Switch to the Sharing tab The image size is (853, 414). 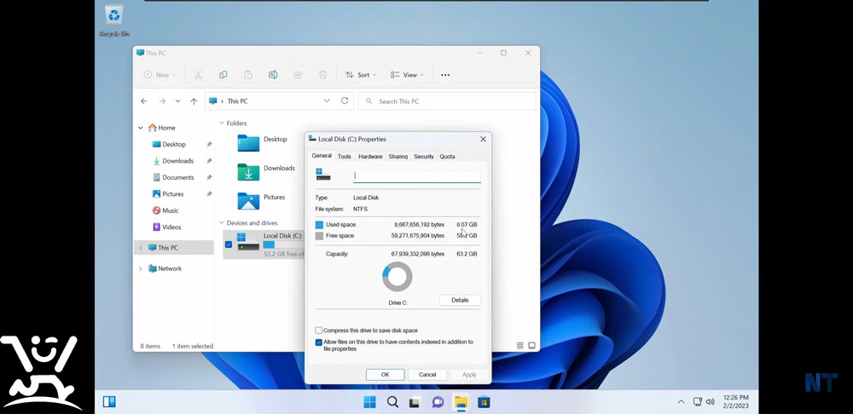pyautogui.click(x=398, y=157)
